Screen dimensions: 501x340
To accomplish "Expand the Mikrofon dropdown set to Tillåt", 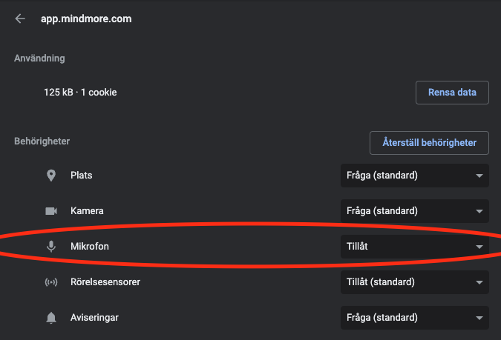I will tap(414, 247).
